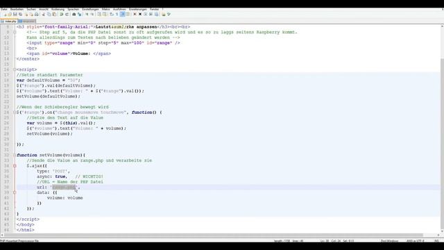Toggle show all characters icon
Image resolution: width=444 pixels, height=250 pixels.
pos(117,14)
